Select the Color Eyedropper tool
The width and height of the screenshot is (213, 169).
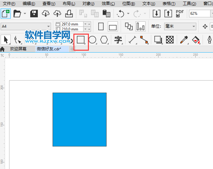pyautogui.click(x=184, y=40)
